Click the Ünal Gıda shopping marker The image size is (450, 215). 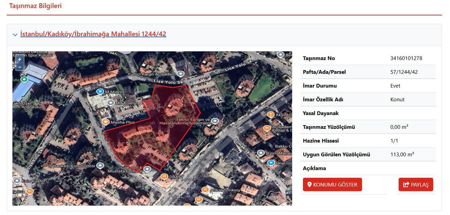click(x=271, y=163)
